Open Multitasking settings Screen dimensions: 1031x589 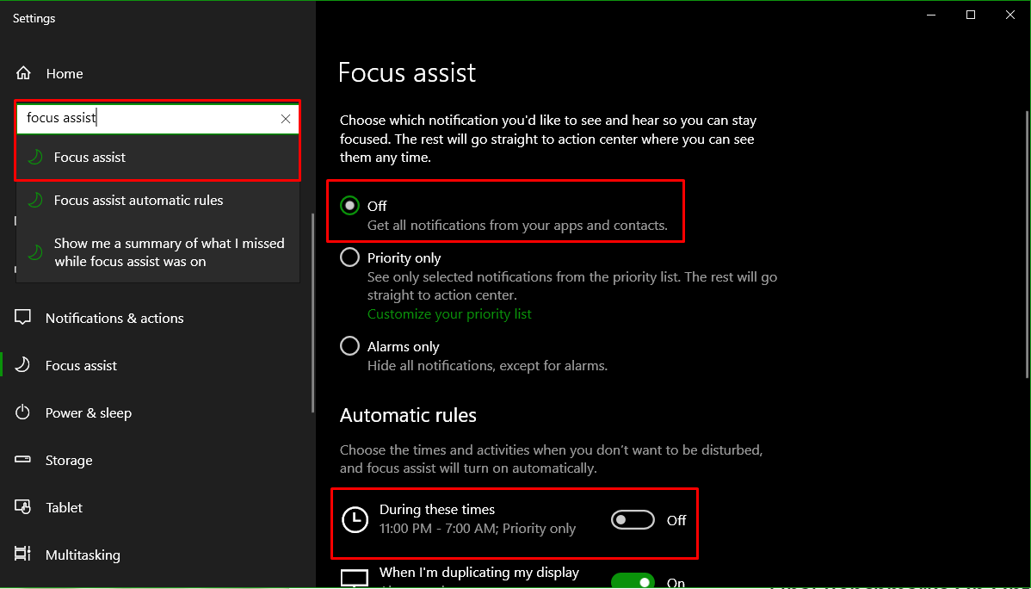[83, 555]
